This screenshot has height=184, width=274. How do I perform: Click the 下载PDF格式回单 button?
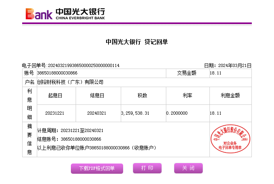tap(97, 168)
